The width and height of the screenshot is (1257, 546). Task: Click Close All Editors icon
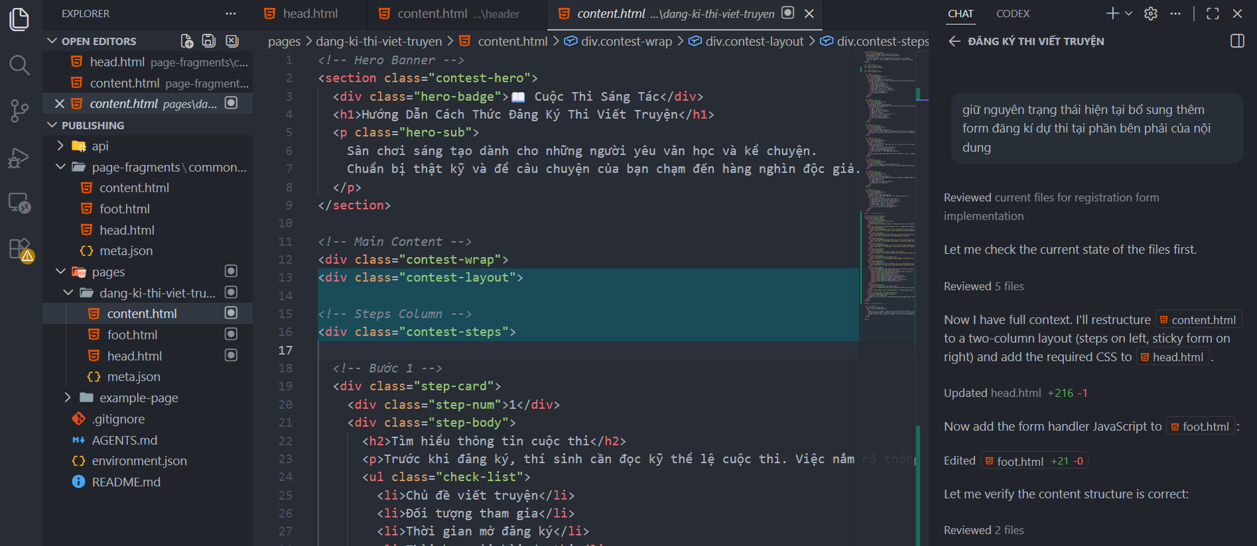(x=232, y=41)
